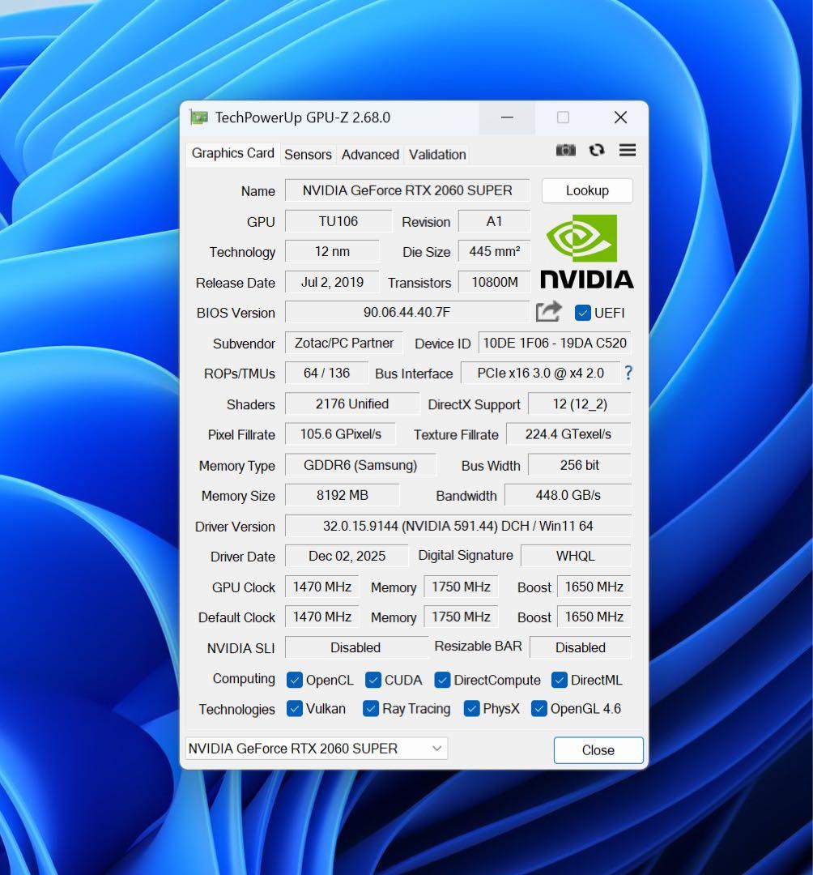Viewport: 813px width, 875px height.
Task: Export the BIOS using the share icon
Action: [548, 311]
